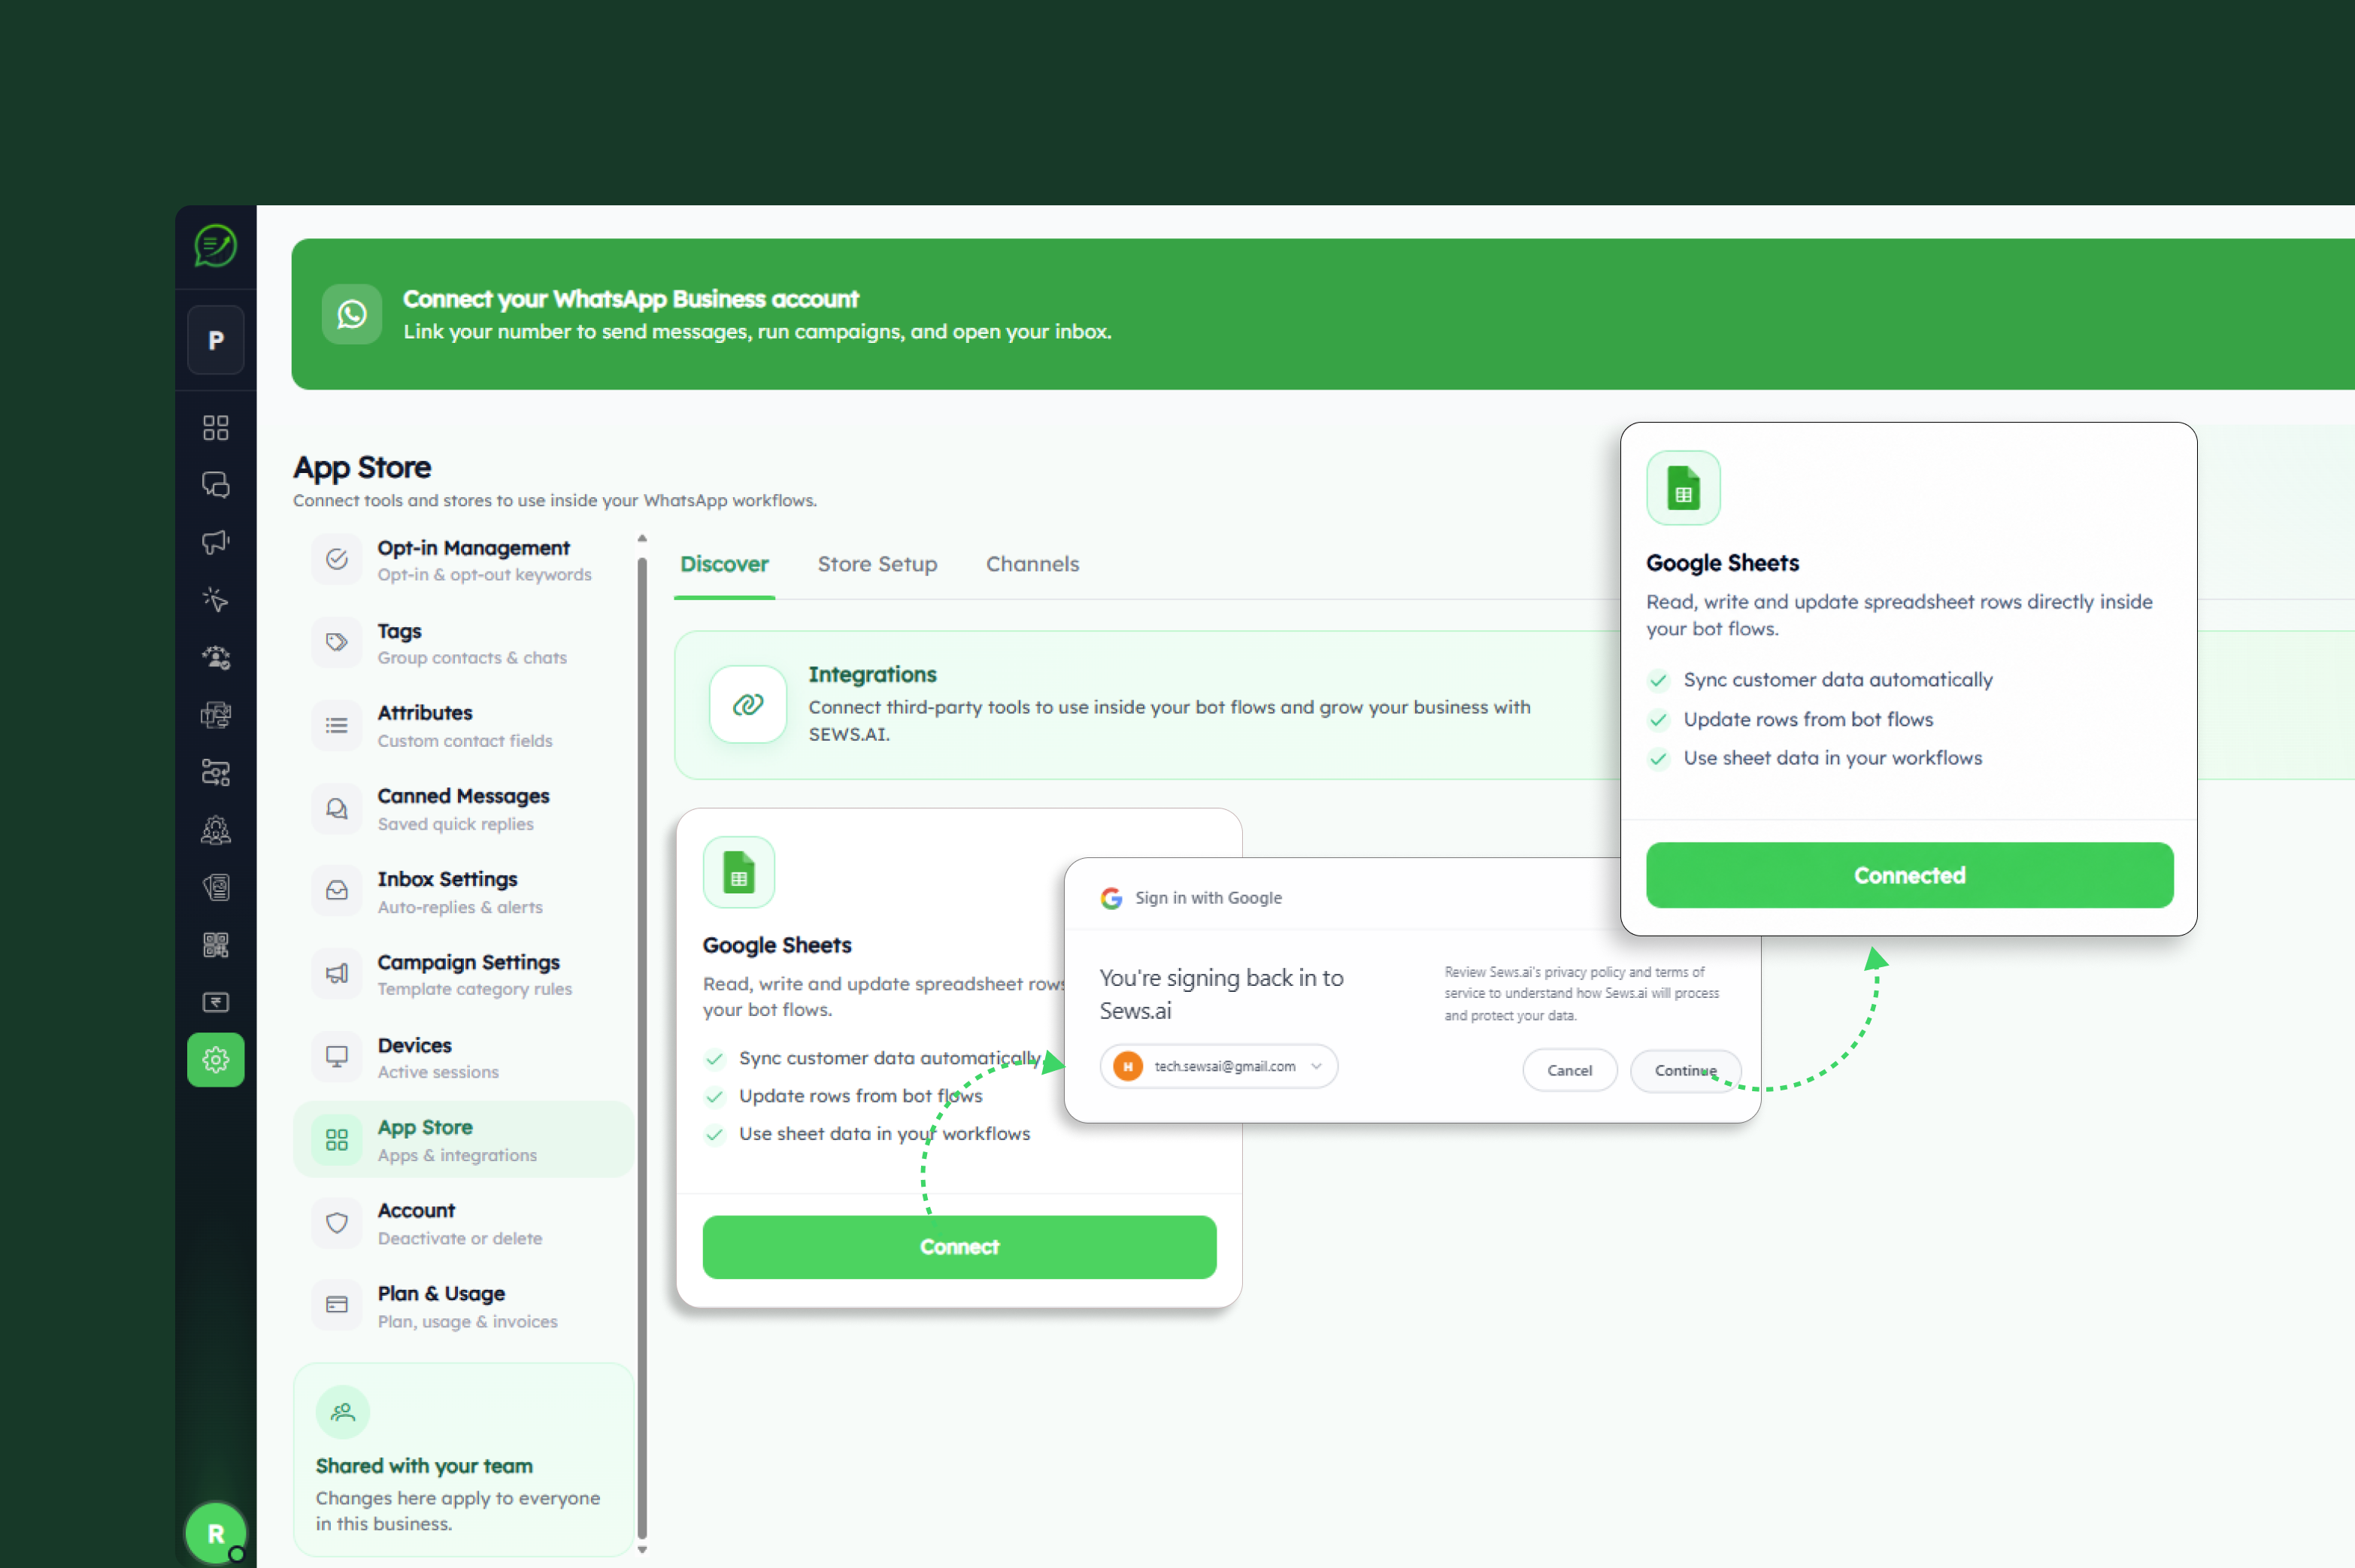This screenshot has width=2355, height=1568.
Task: Click the Google Sheets icon on Connected card
Action: (1684, 489)
